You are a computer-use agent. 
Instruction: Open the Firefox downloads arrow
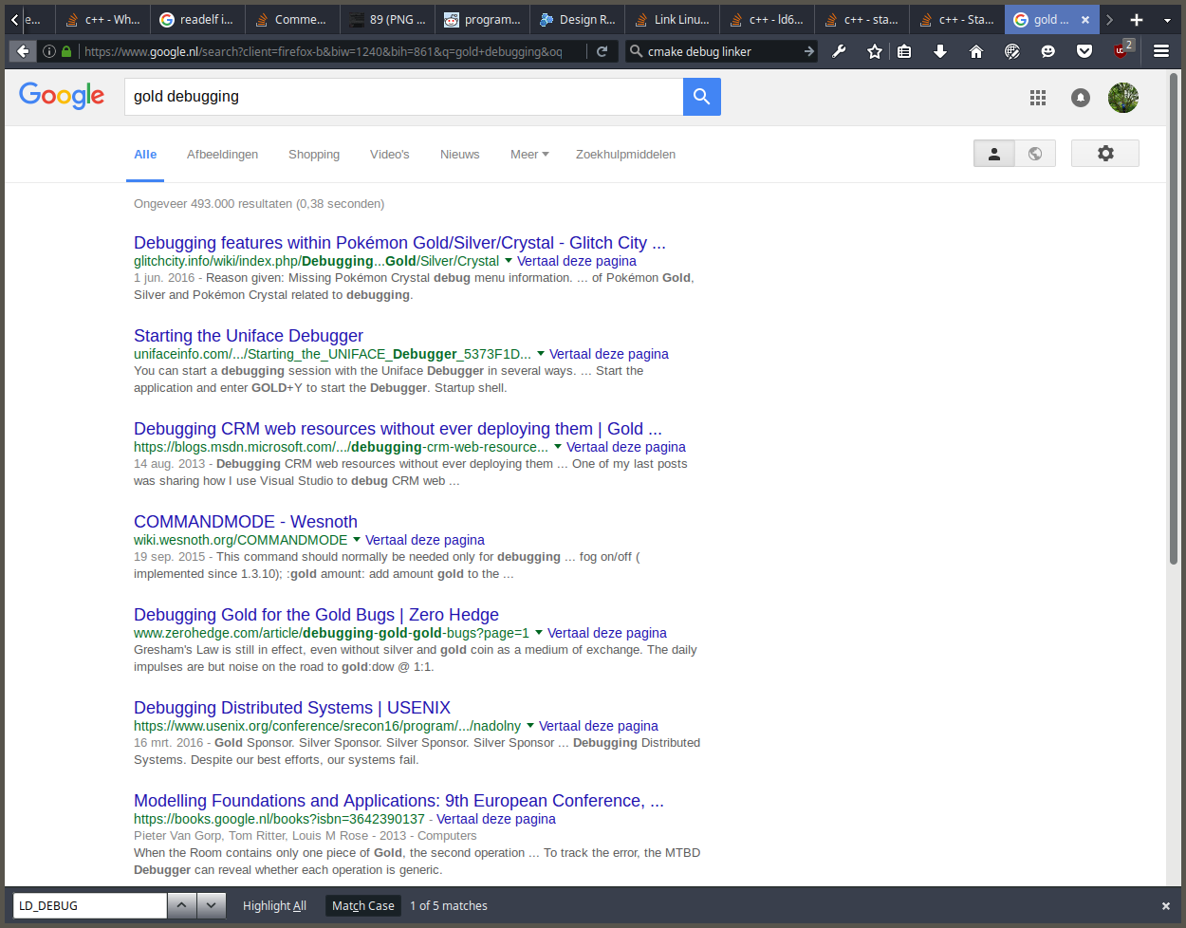[x=939, y=51]
